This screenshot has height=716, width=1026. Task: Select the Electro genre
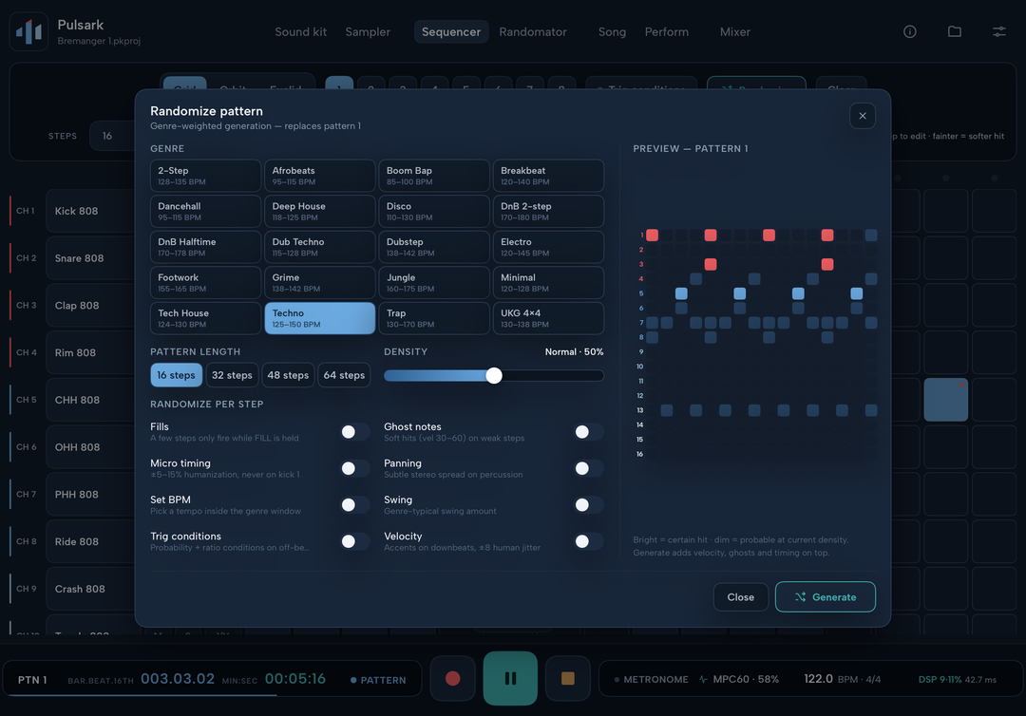coord(548,247)
